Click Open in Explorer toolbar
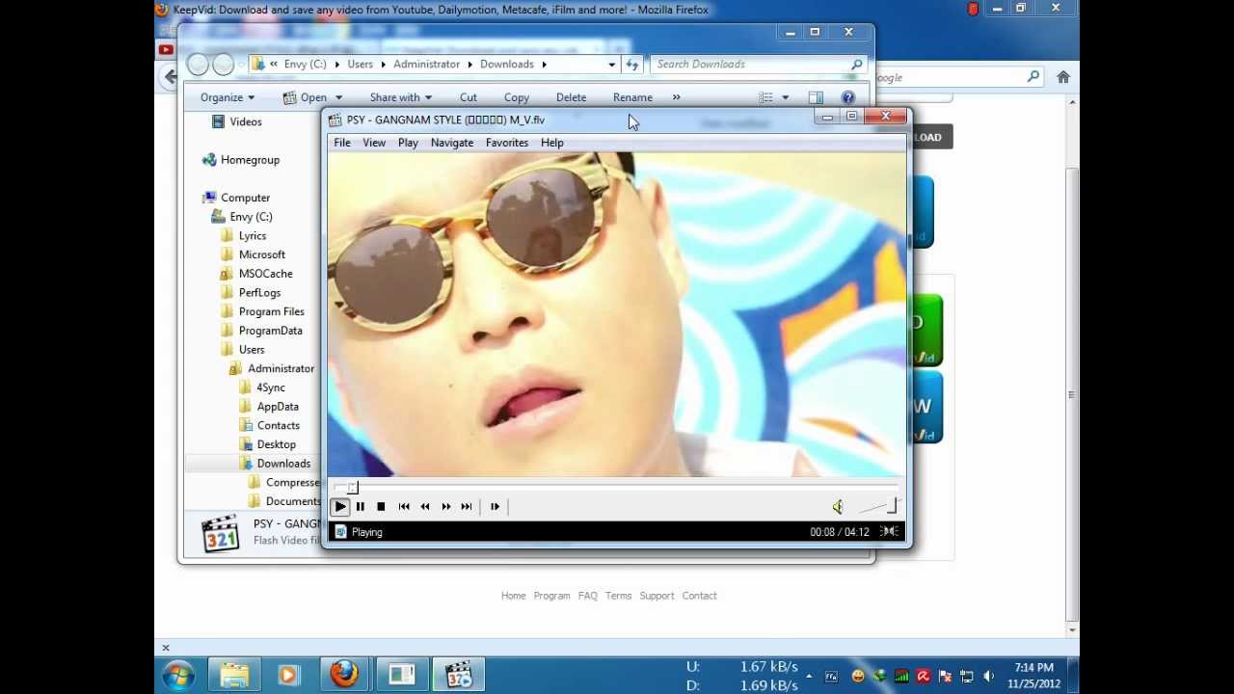The image size is (1234, 694). [307, 97]
